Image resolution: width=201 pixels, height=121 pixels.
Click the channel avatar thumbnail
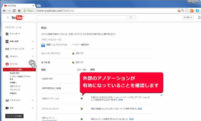[43, 45]
